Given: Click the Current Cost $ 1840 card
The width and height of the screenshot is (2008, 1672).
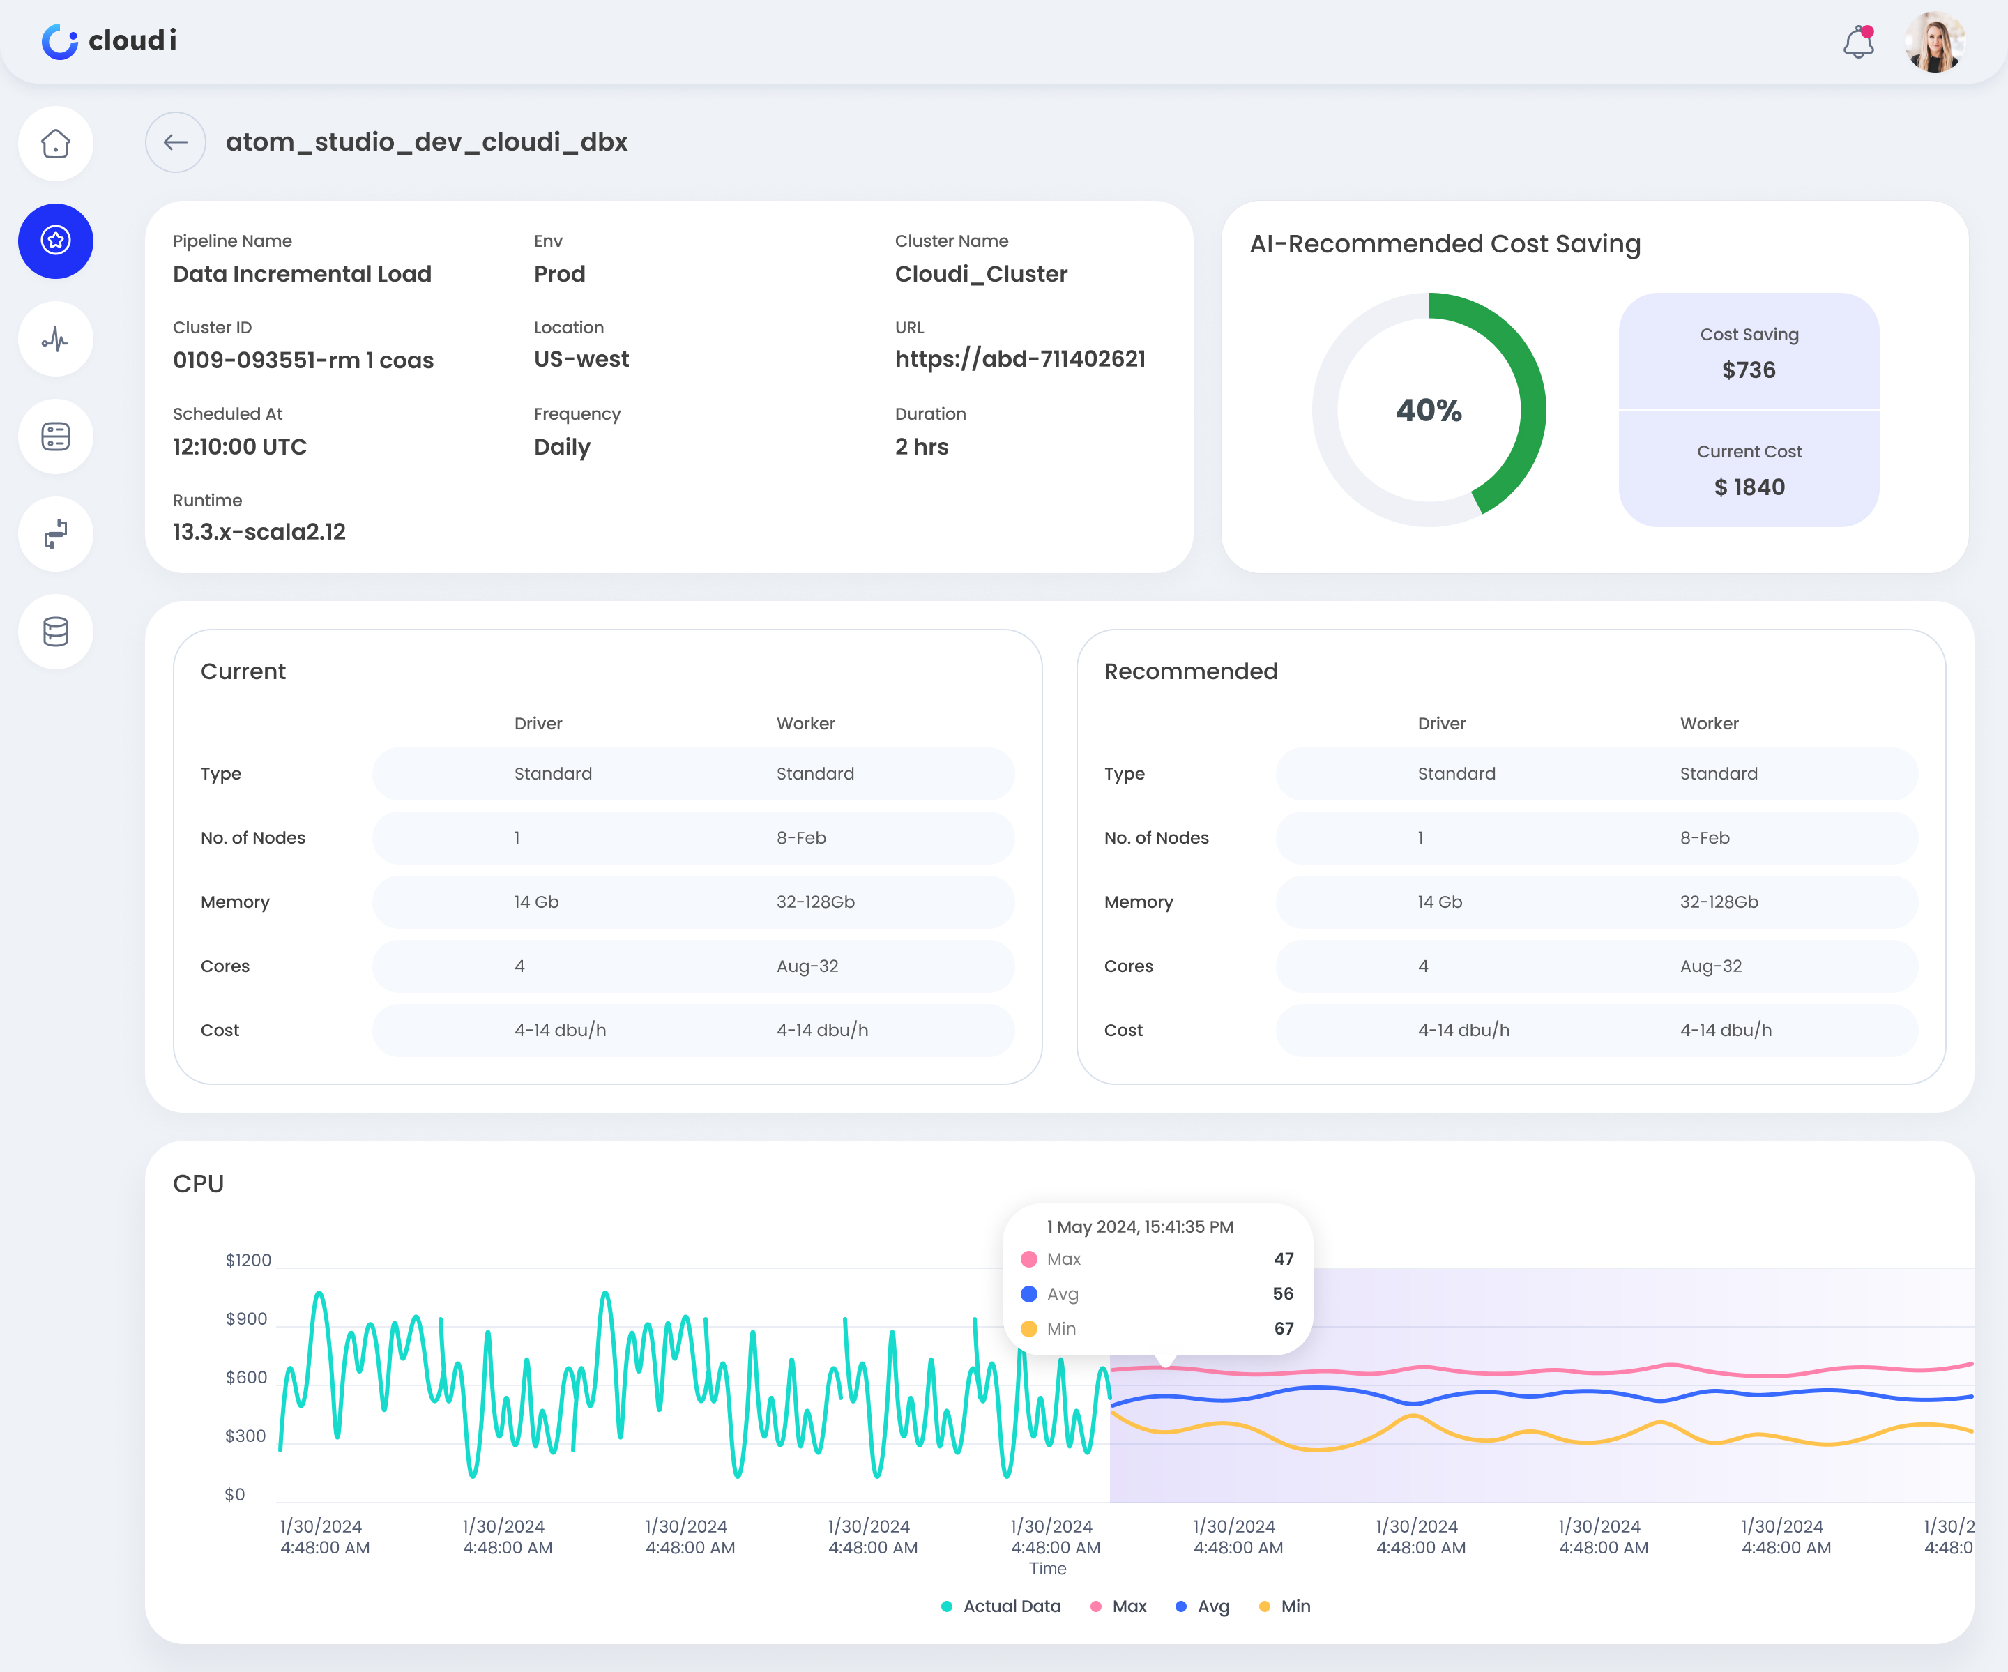Looking at the screenshot, I should (1749, 469).
